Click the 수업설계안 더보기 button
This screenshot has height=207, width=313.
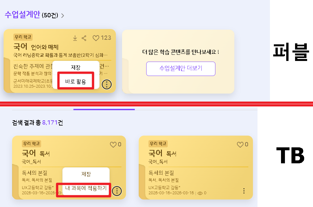coord(180,68)
